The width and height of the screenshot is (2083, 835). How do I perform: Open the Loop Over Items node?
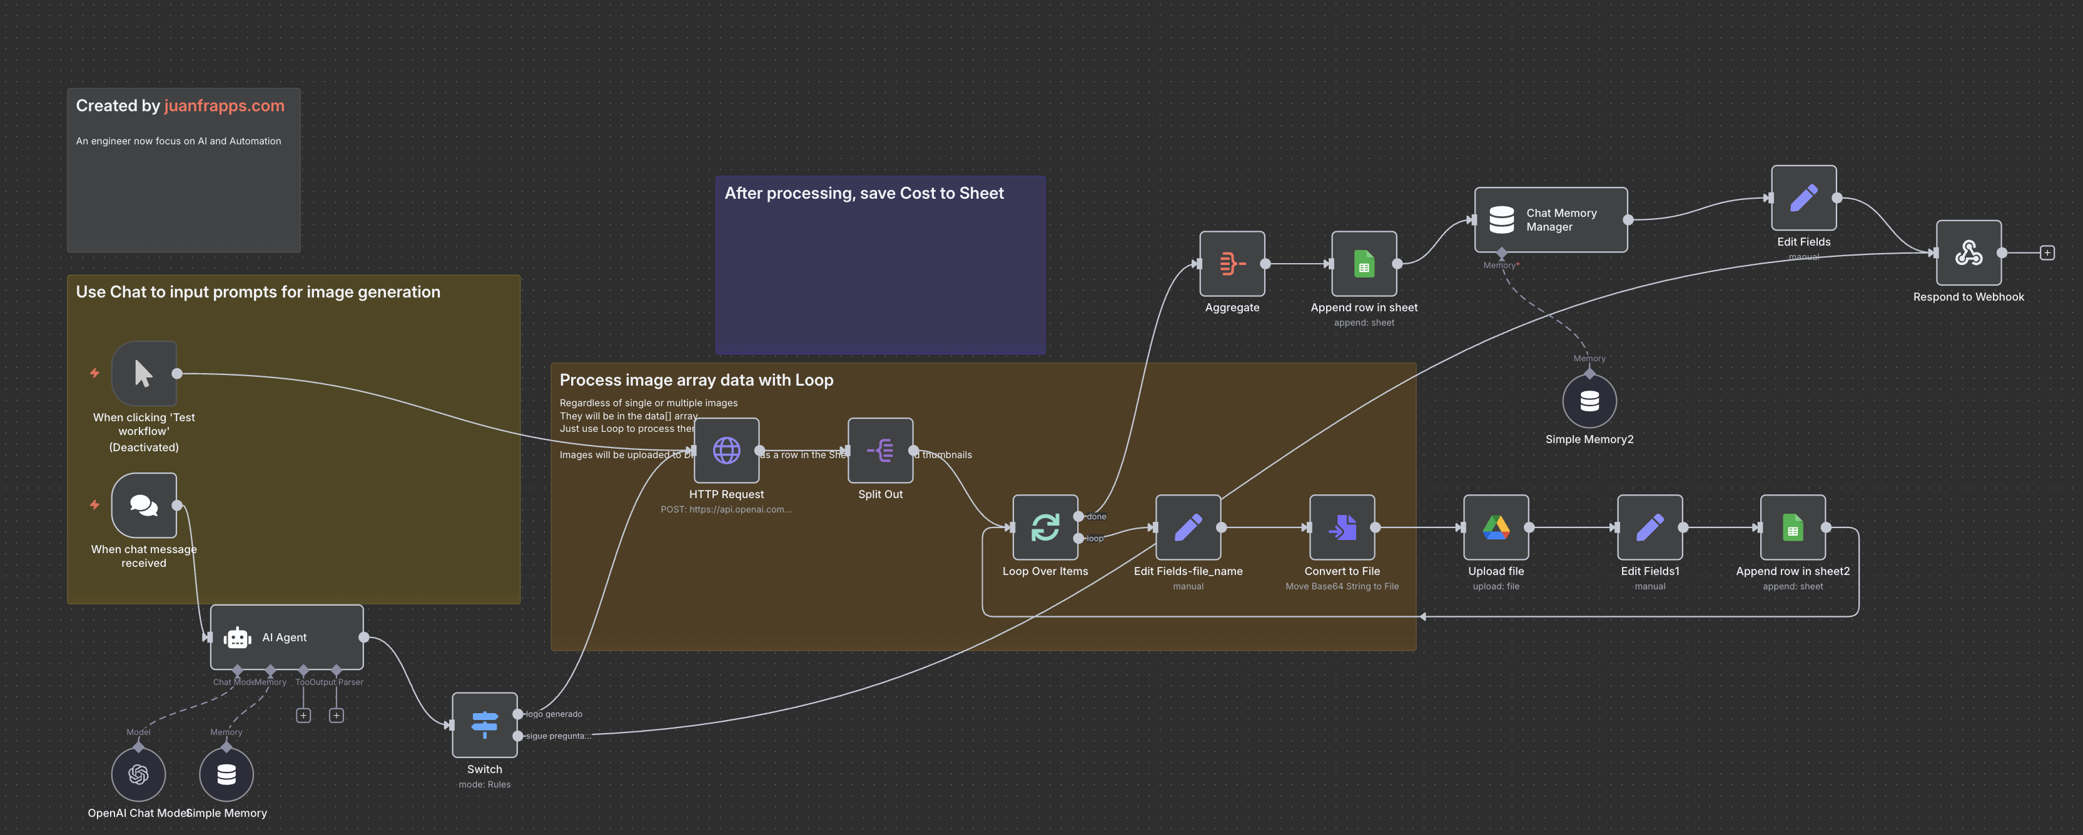[x=1045, y=527]
